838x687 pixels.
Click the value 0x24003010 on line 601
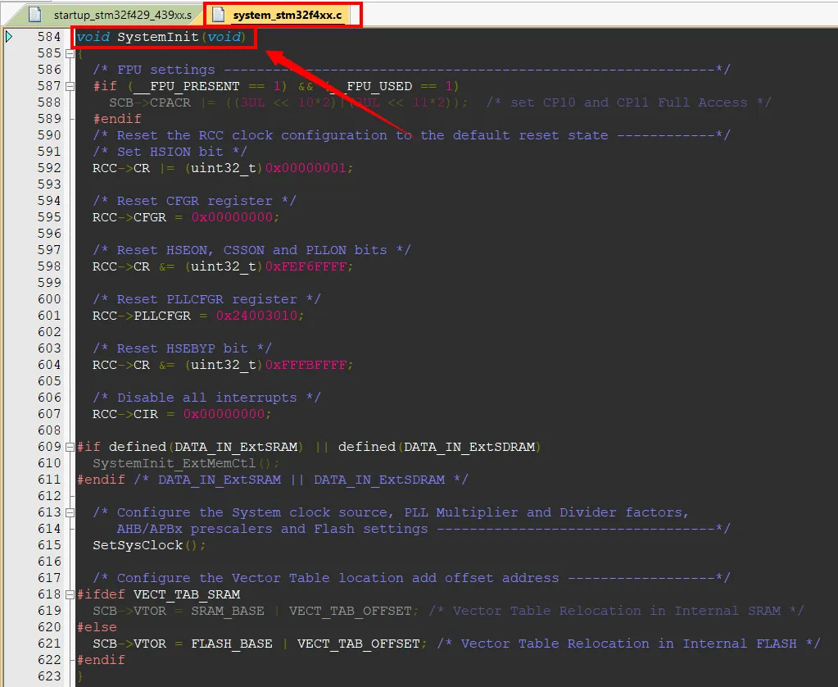[x=256, y=316]
